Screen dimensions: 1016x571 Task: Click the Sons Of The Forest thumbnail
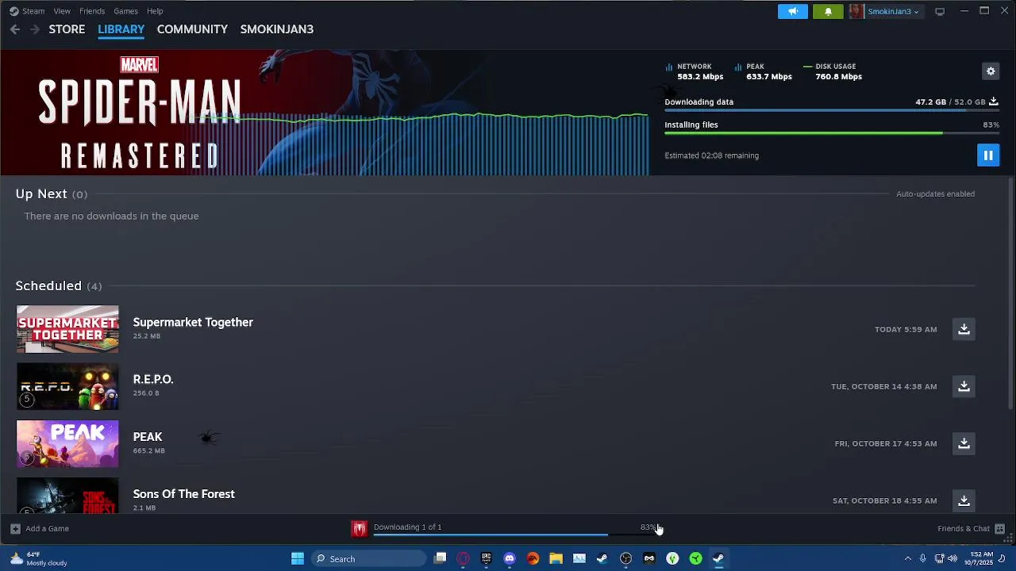[67, 496]
